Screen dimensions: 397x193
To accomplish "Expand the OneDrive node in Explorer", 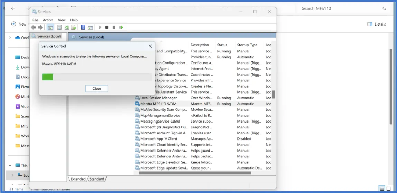I will (10, 38).
